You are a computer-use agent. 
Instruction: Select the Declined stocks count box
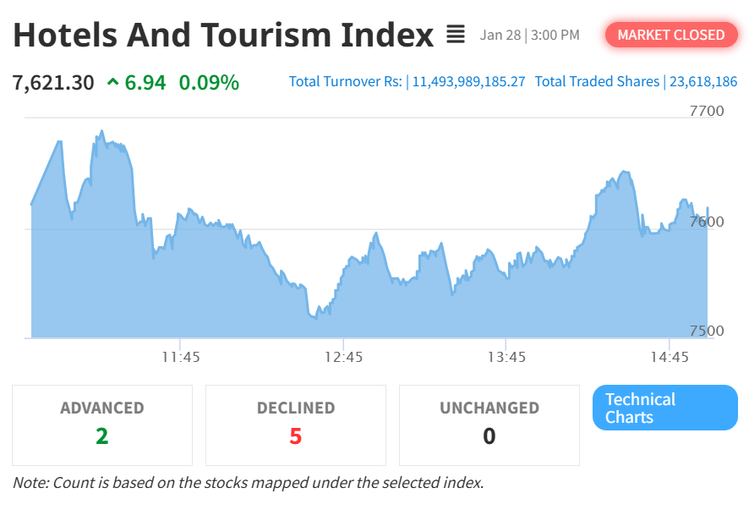click(x=296, y=425)
